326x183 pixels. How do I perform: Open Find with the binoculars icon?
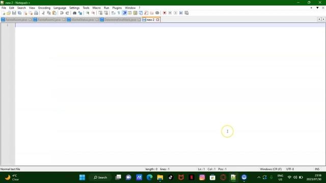pyautogui.click(x=74, y=13)
